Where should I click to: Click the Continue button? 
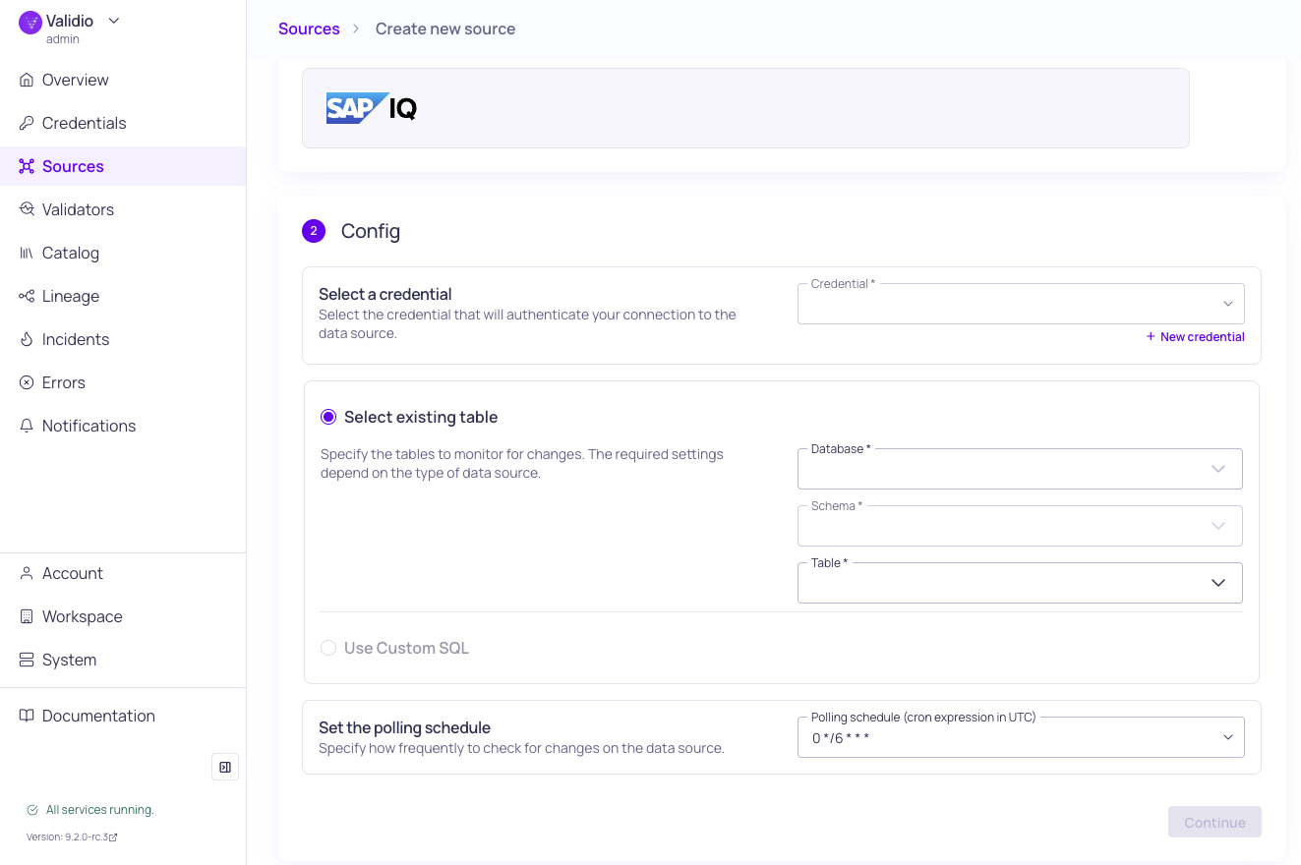(1214, 823)
